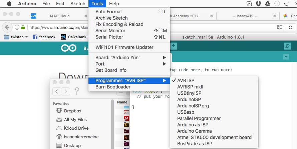
Task: Open the facebook bookmark
Action: pos(44,37)
